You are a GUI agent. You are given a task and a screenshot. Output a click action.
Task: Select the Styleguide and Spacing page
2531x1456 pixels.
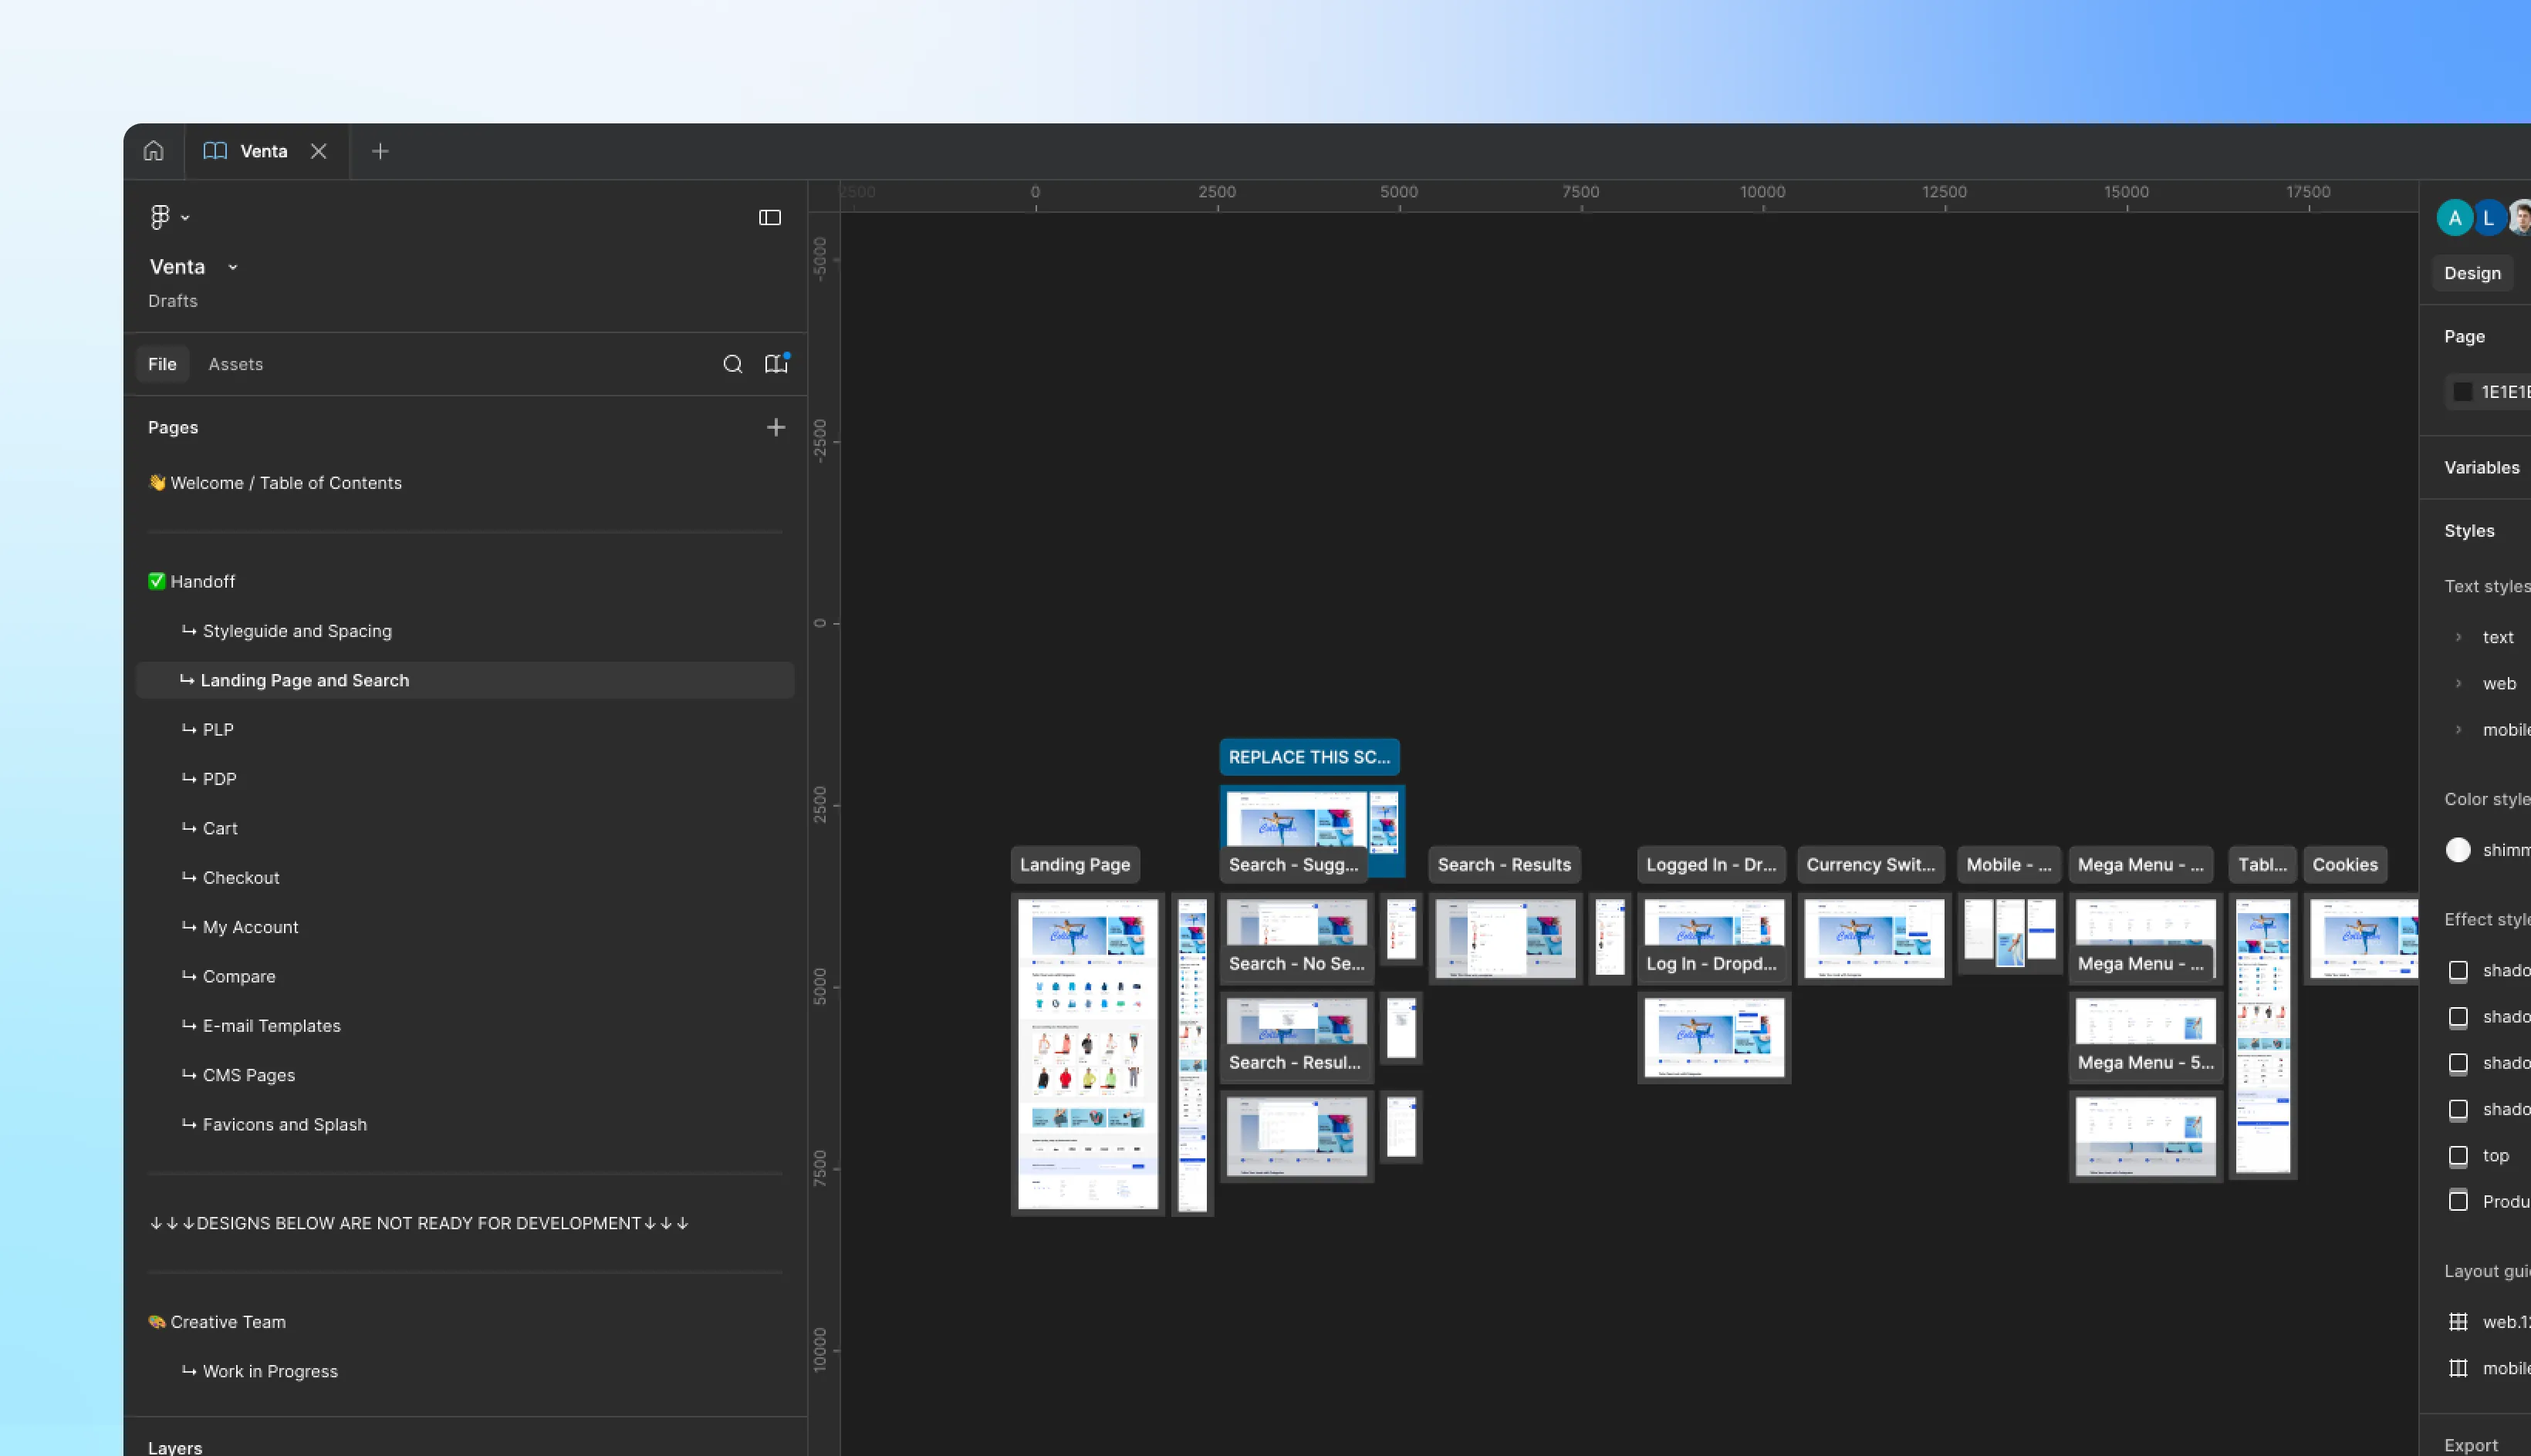[297, 631]
